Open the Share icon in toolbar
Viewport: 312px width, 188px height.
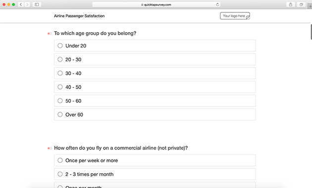click(x=291, y=4)
